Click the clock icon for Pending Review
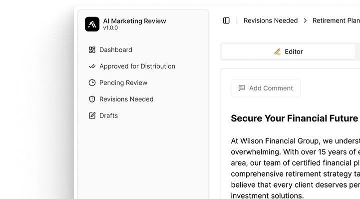The height and width of the screenshot is (199, 360). pyautogui.click(x=92, y=82)
